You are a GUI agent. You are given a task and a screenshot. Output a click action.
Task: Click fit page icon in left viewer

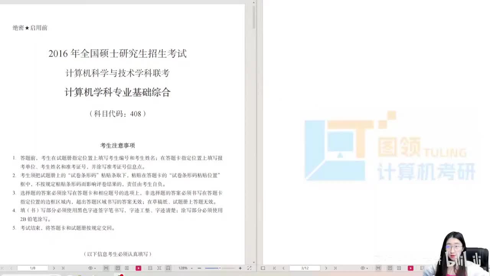[x=159, y=268]
